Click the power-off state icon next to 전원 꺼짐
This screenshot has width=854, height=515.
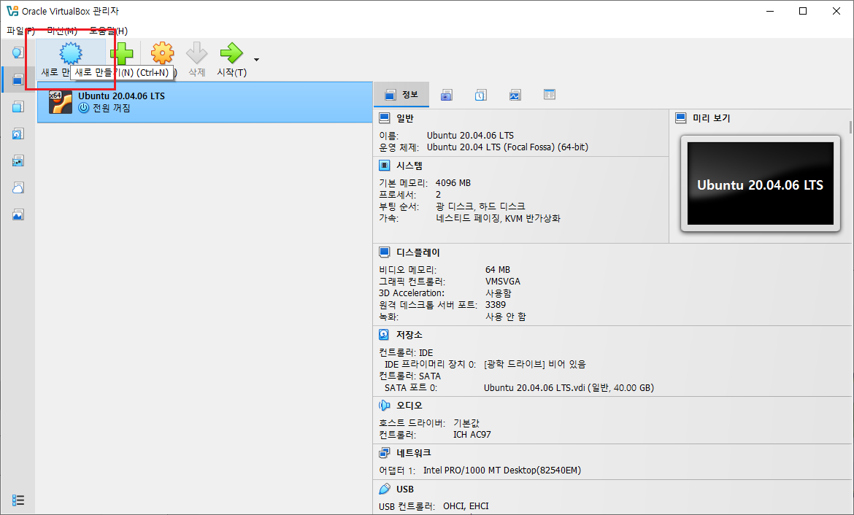tap(83, 108)
